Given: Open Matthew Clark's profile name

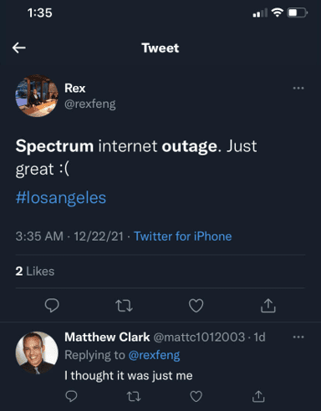Looking at the screenshot, I should 107,337.
